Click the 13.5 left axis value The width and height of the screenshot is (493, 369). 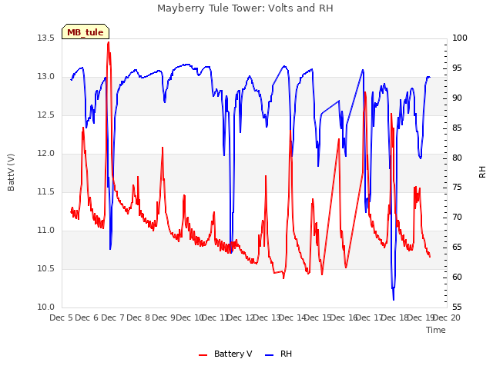click(x=45, y=38)
